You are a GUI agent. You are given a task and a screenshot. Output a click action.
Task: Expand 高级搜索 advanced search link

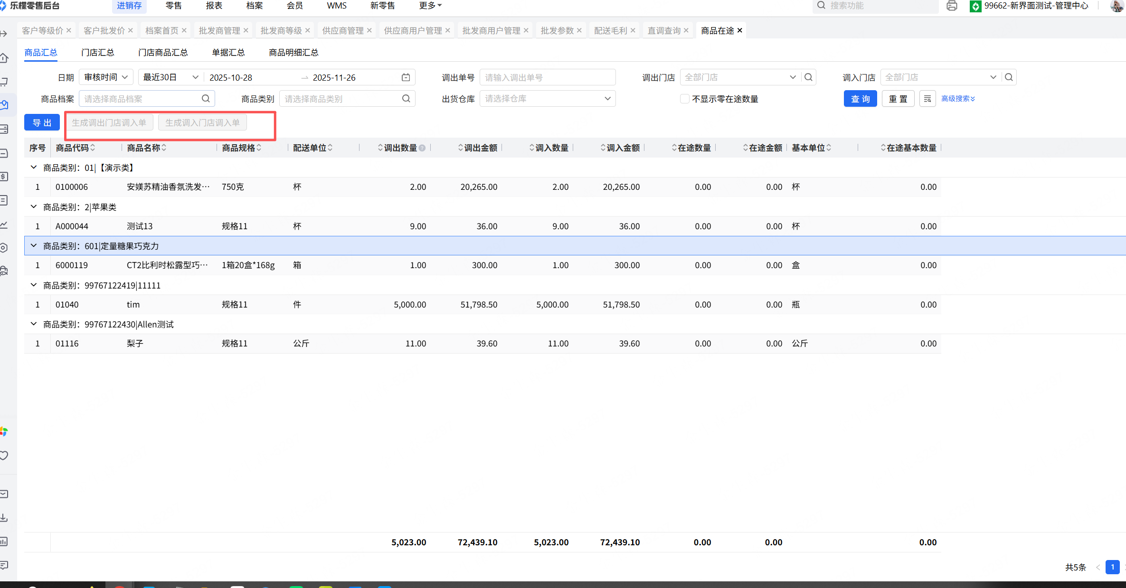pos(958,99)
